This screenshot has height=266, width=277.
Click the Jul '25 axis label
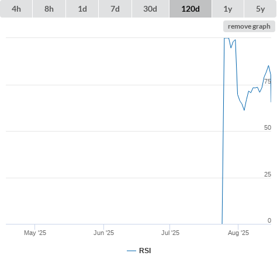(x=170, y=233)
